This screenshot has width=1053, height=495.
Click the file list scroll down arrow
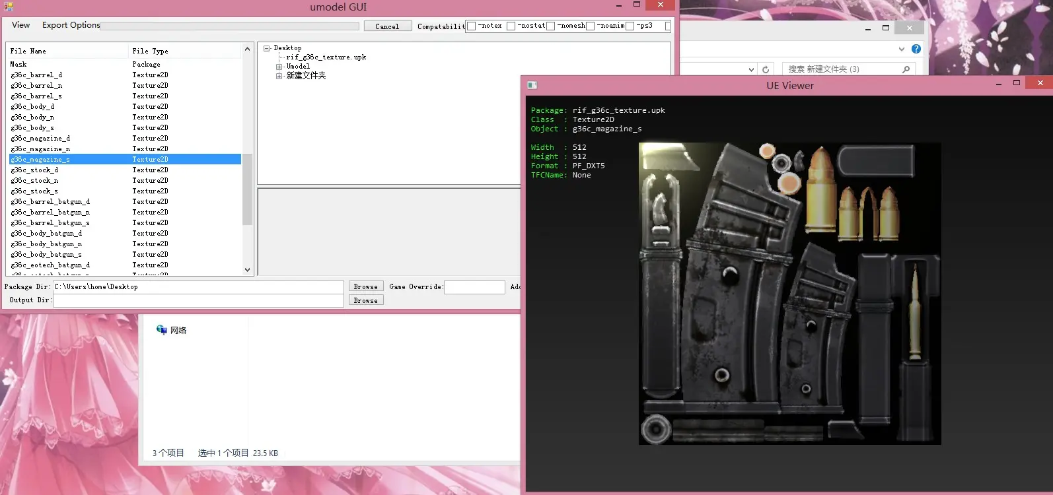tap(248, 269)
